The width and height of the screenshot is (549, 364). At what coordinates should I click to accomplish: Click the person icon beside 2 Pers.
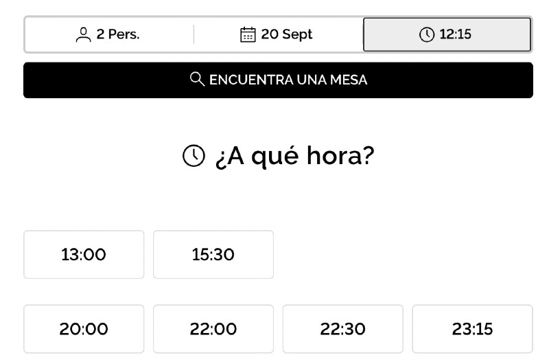coord(83,34)
